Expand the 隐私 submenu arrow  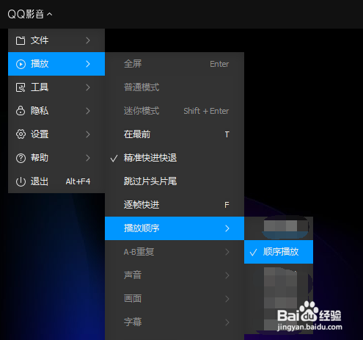tap(88, 111)
